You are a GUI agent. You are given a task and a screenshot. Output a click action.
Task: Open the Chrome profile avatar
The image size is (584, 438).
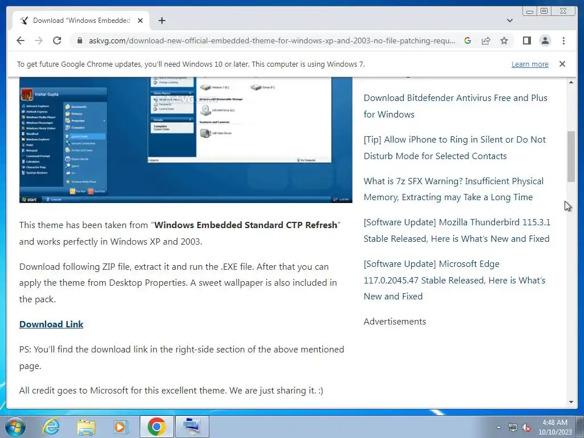(545, 40)
